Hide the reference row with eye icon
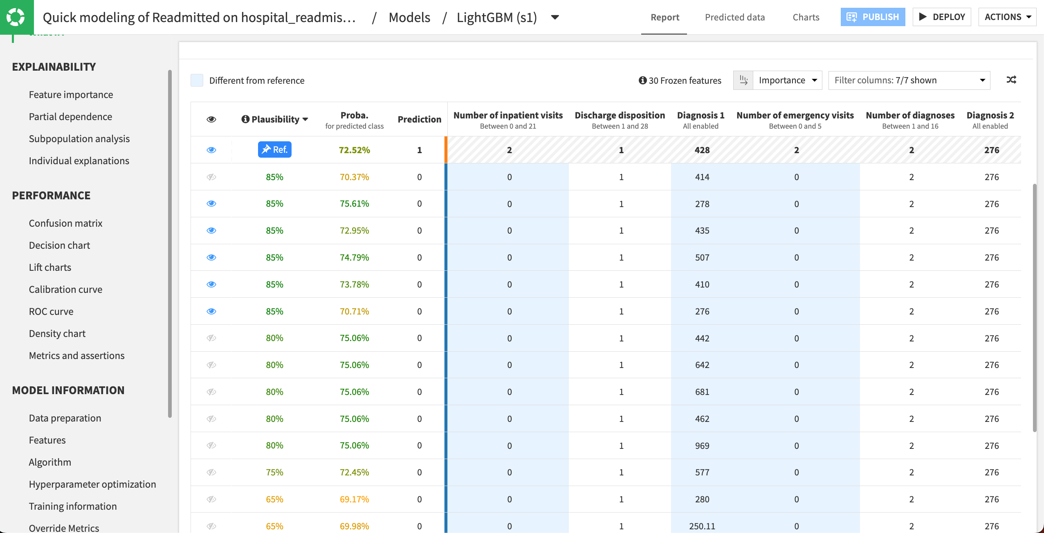1044x533 pixels. [211, 150]
